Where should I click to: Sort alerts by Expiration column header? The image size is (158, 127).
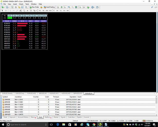[x=73, y=97]
